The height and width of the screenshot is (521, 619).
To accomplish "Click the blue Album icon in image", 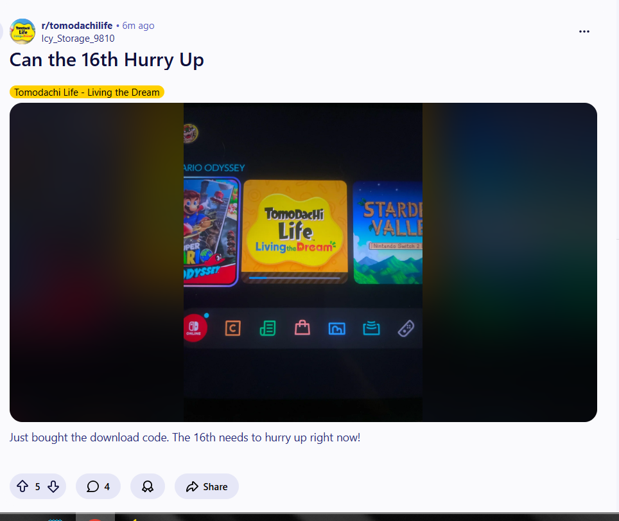I will pos(336,328).
